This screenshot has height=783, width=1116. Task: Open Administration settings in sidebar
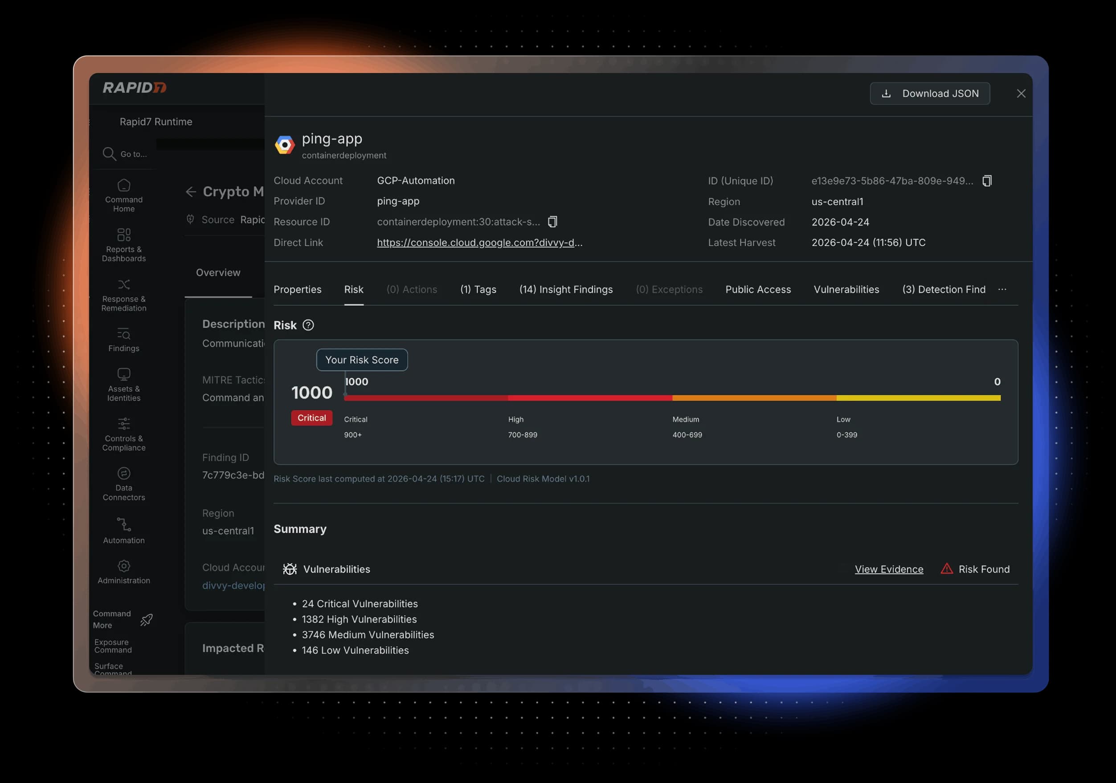tap(123, 572)
